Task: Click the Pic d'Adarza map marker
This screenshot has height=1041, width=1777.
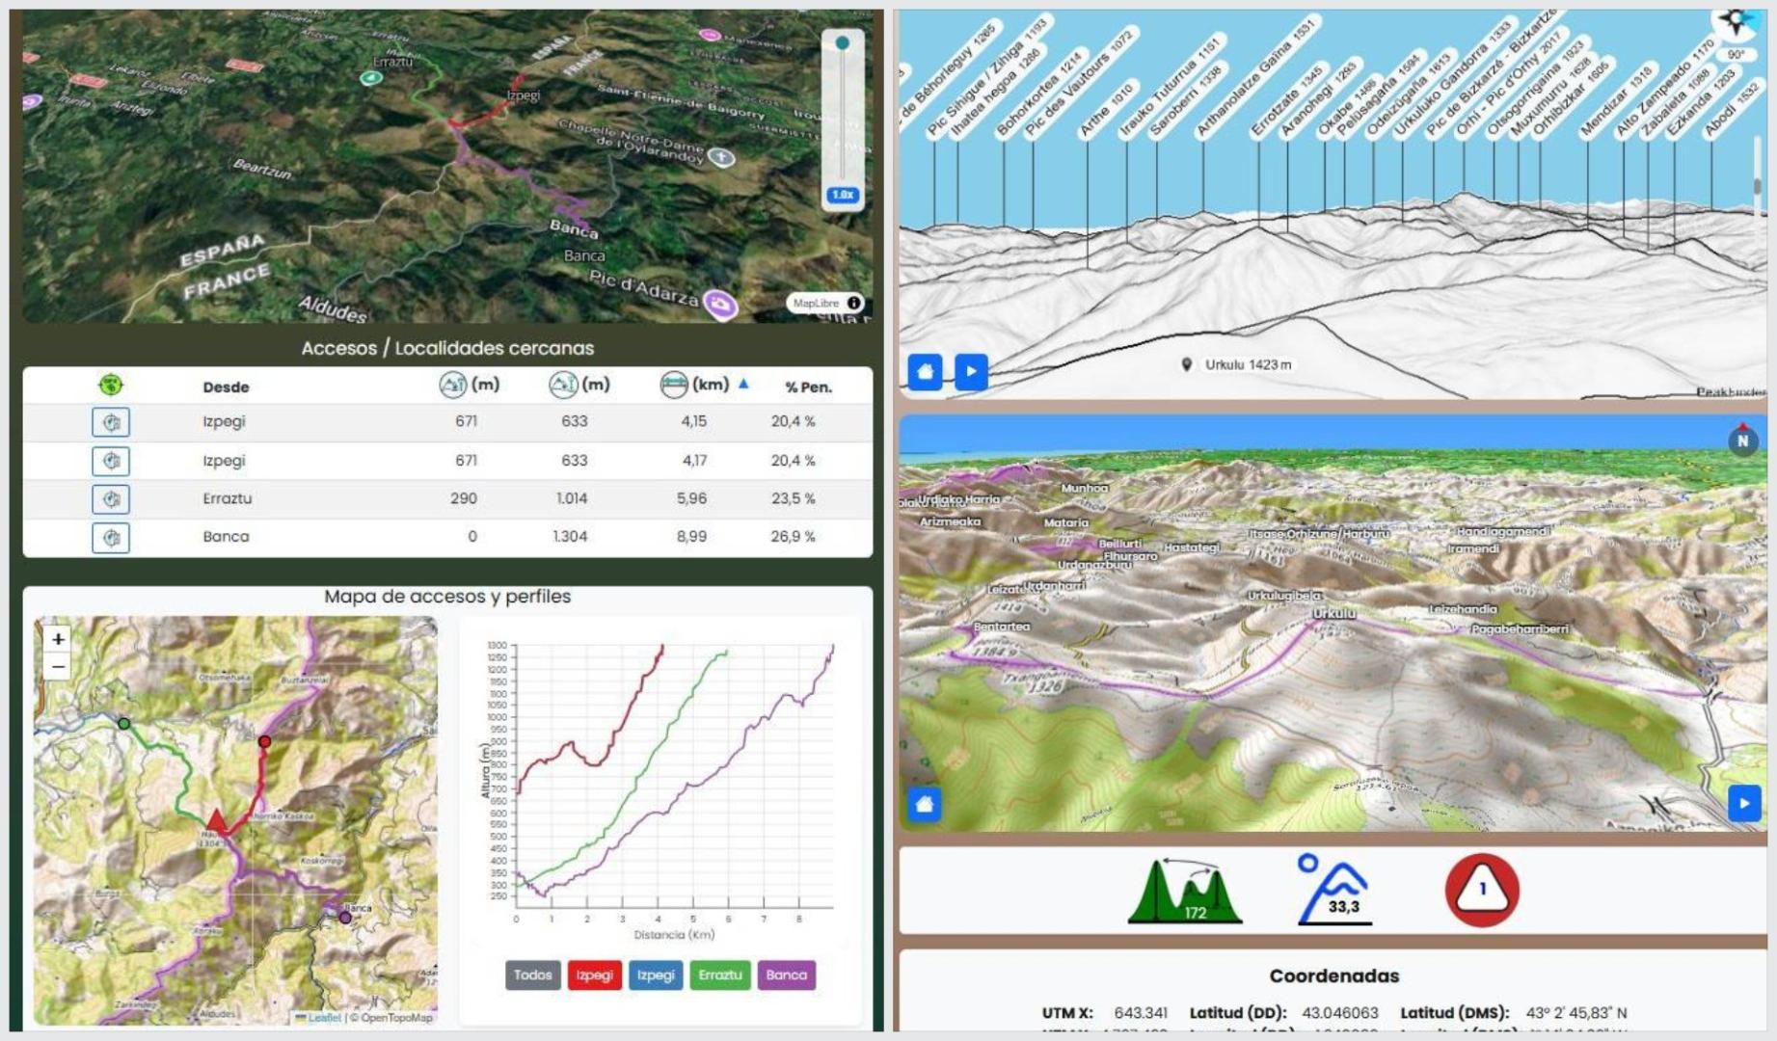Action: point(720,305)
